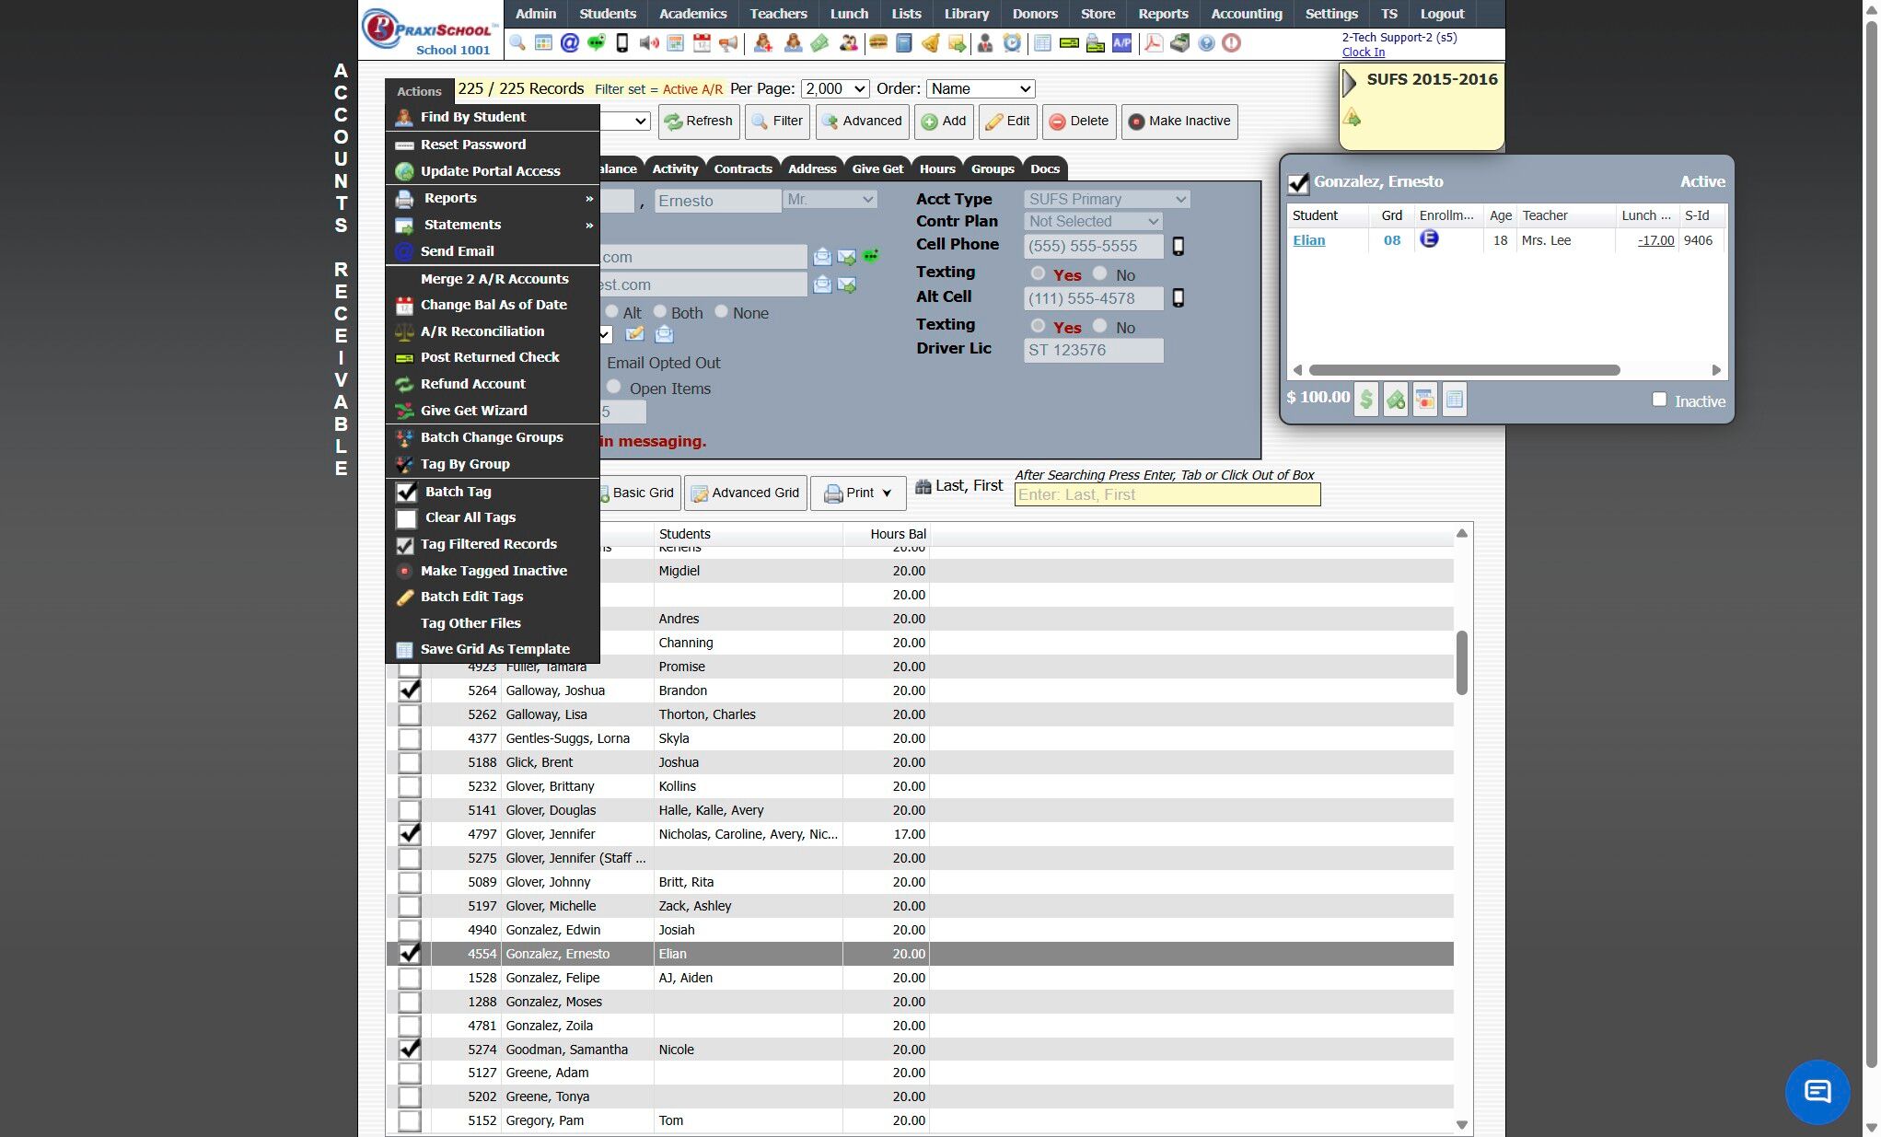Click the green dollar sign payment icon
The image size is (1881, 1137).
pos(1366,400)
